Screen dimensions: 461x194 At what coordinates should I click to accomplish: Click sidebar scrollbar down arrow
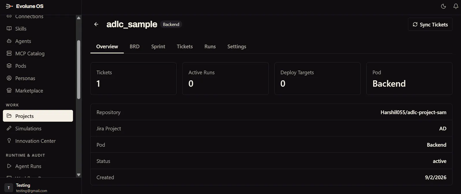[79, 175]
